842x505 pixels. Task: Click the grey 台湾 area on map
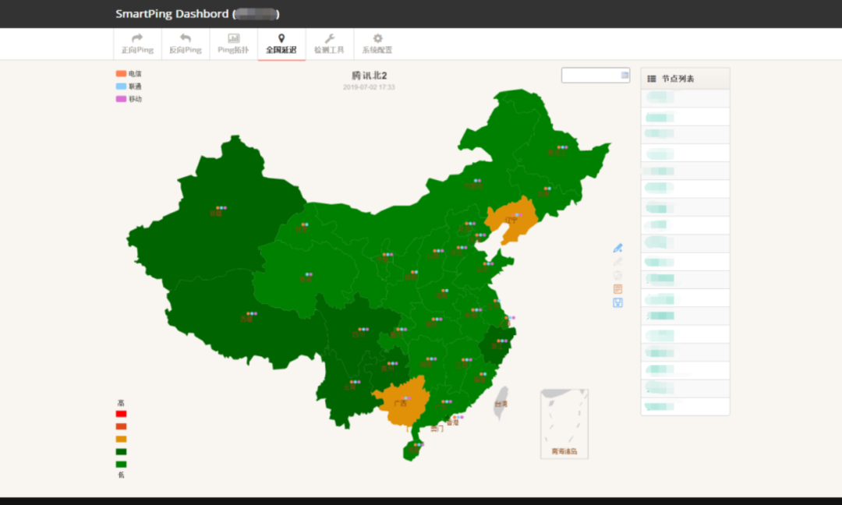[x=501, y=402]
